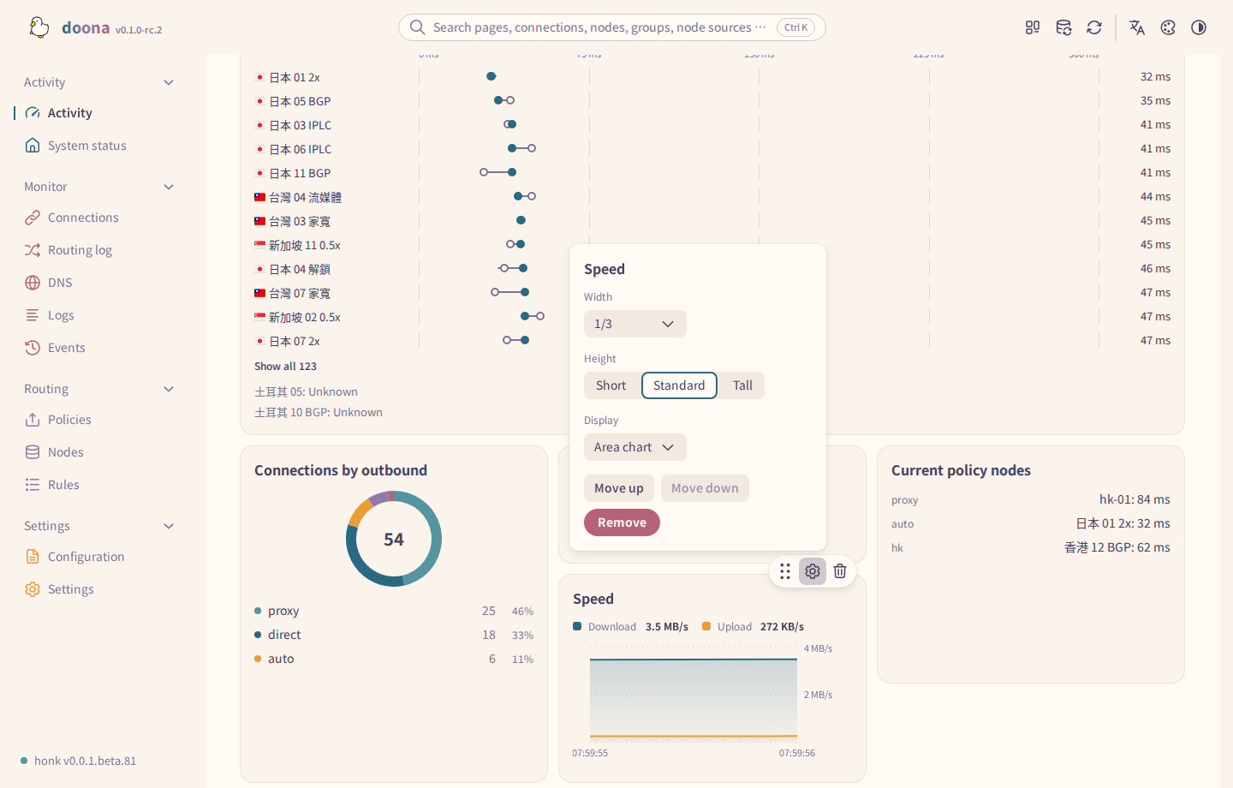This screenshot has height=788, width=1233.
Task: Click the trash icon on Speed widget
Action: pyautogui.click(x=840, y=571)
